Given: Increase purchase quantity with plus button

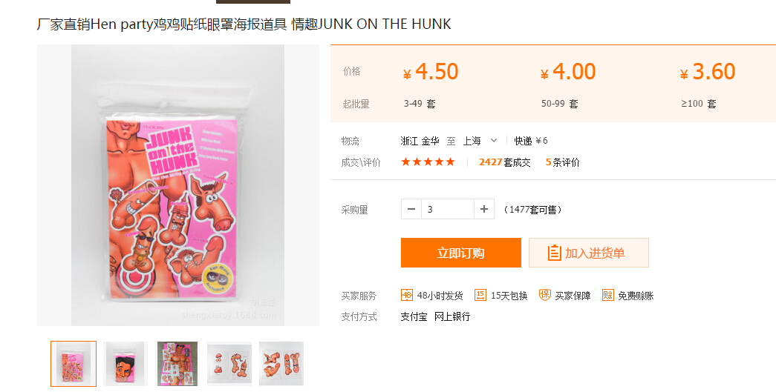Looking at the screenshot, I should (x=484, y=209).
